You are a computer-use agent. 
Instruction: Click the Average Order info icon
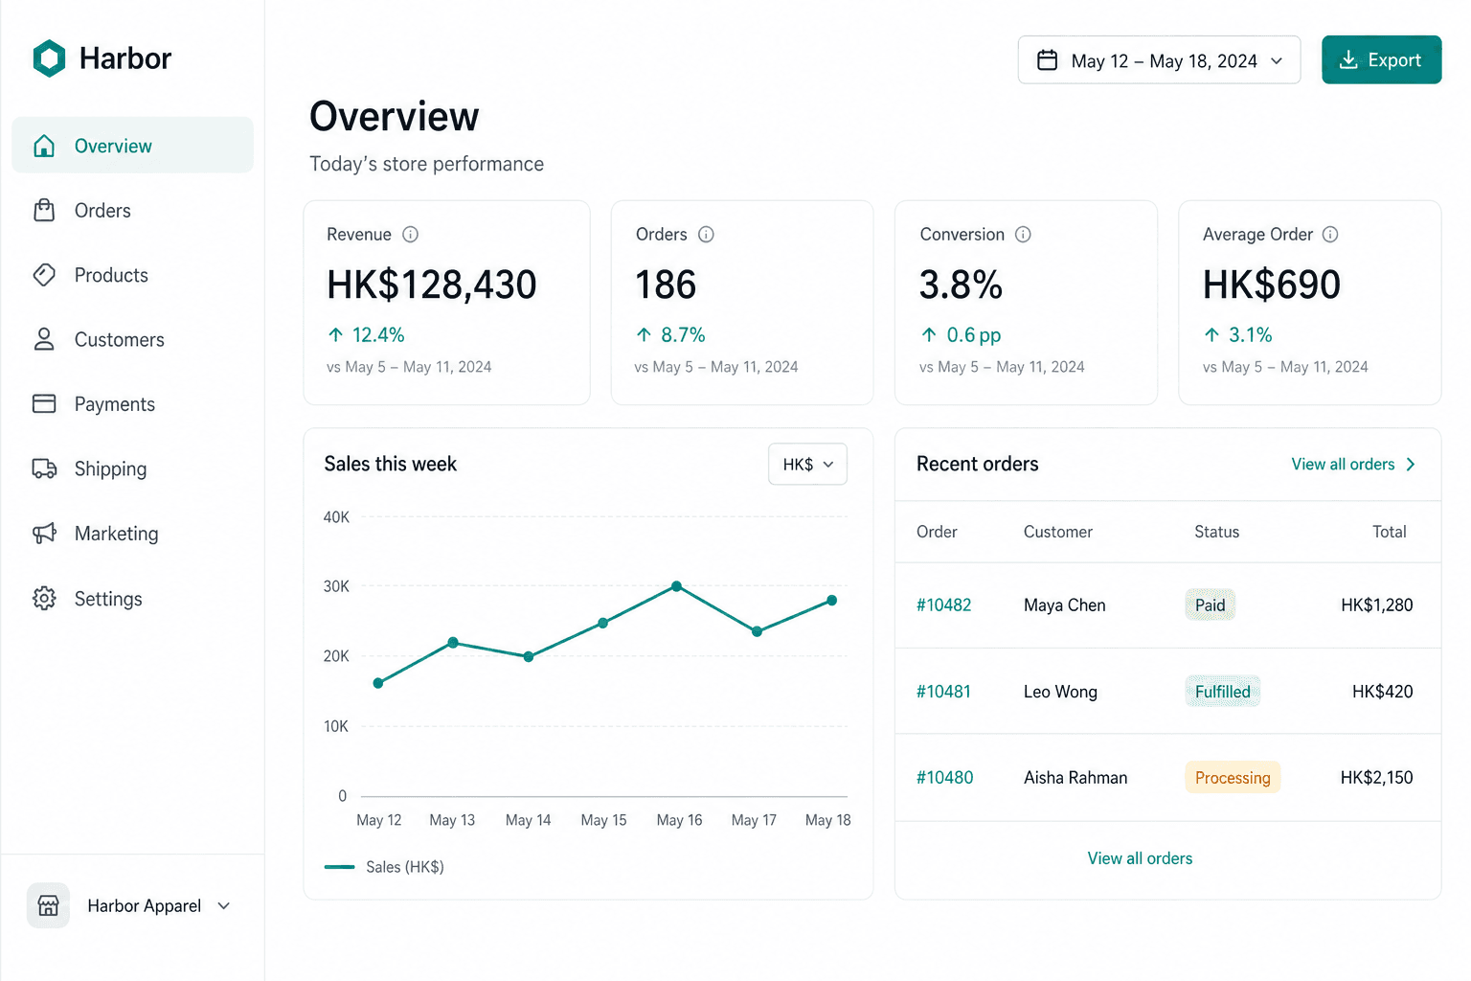1331,235
